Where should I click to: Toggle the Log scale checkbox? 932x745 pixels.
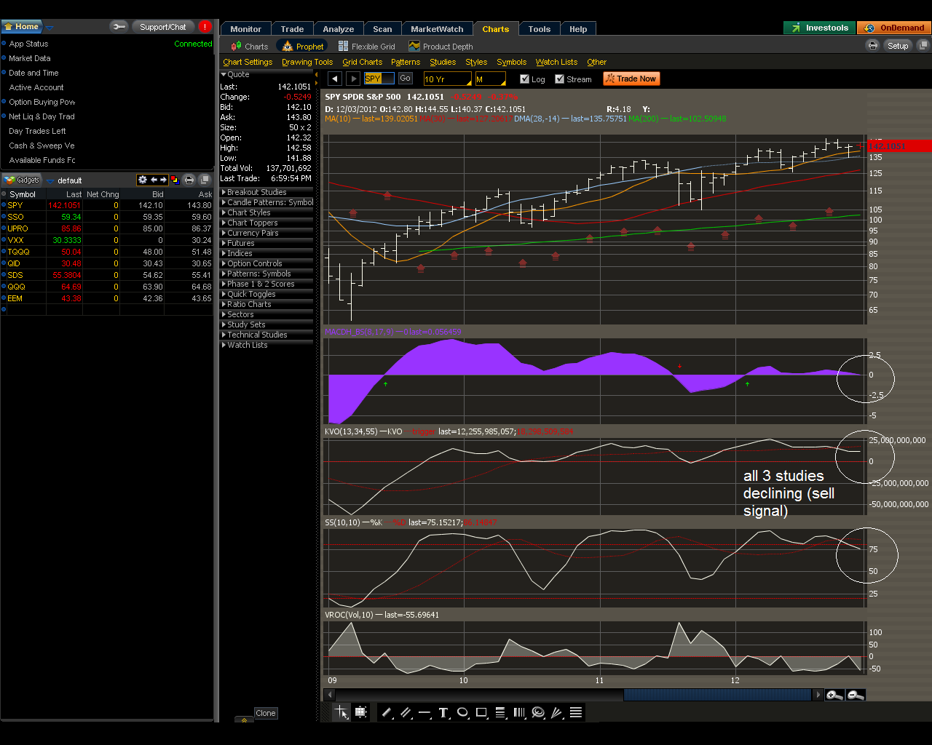pos(524,79)
